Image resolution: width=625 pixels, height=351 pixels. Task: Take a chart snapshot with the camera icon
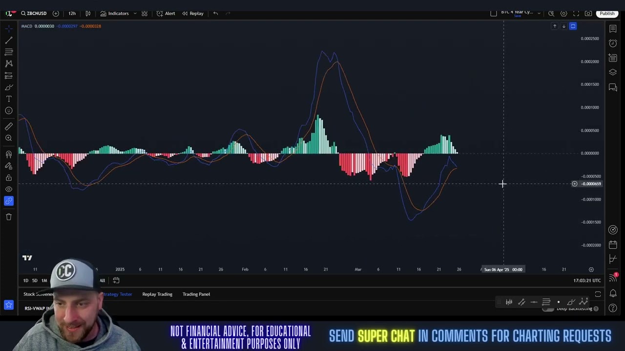click(588, 13)
